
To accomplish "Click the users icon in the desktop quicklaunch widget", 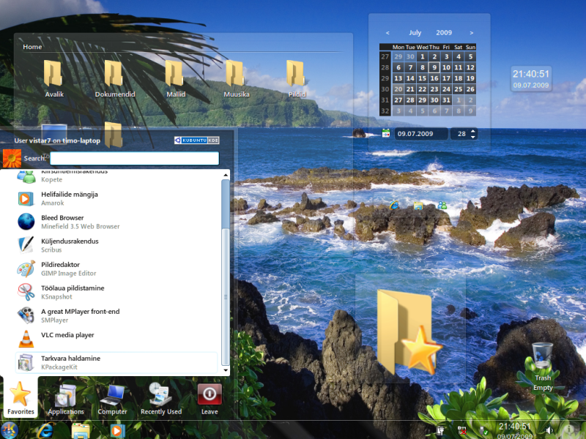I will 442,205.
